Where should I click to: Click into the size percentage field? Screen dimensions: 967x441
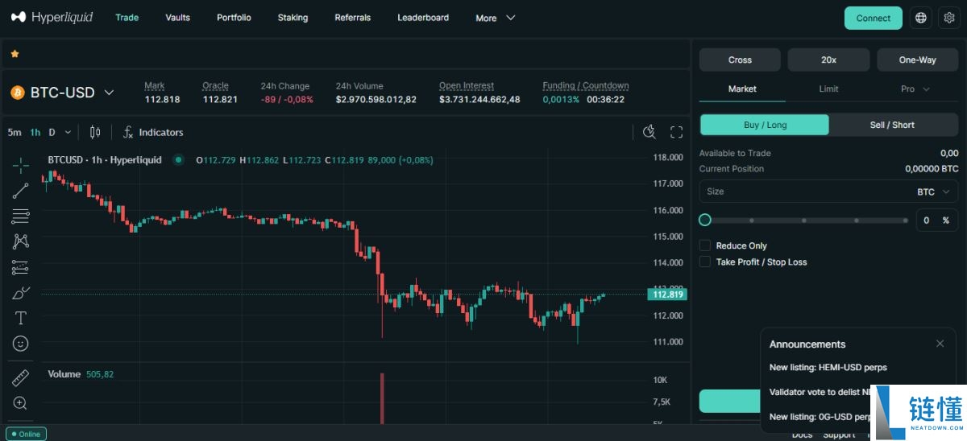937,220
